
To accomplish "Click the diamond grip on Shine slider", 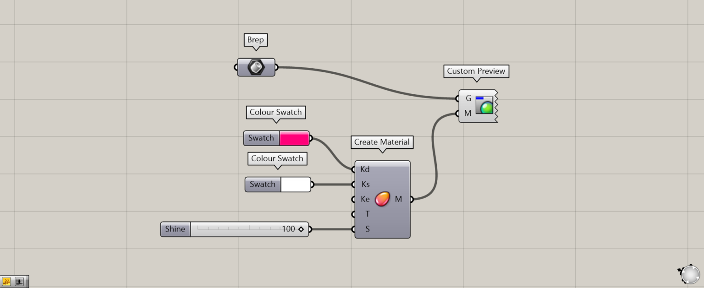I will tap(301, 229).
